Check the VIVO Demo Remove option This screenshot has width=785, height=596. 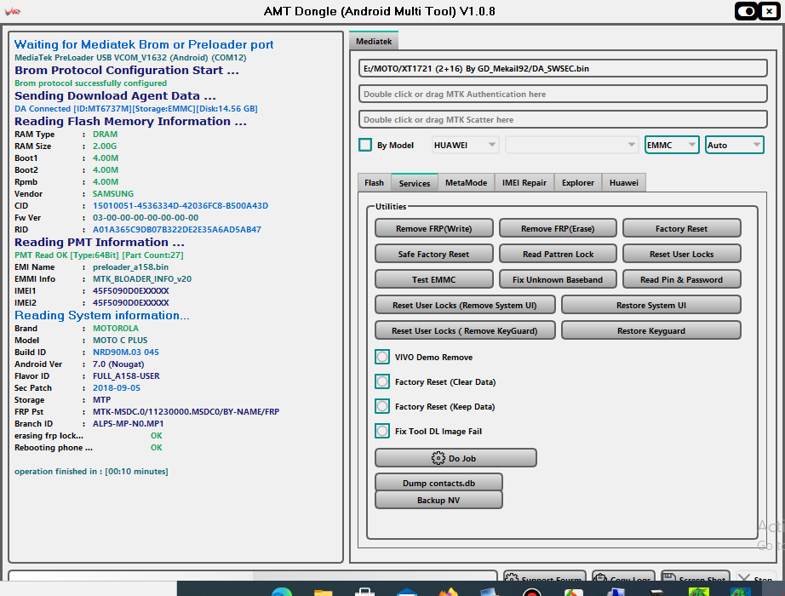coord(382,357)
